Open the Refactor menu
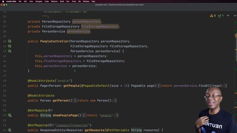 54,1
